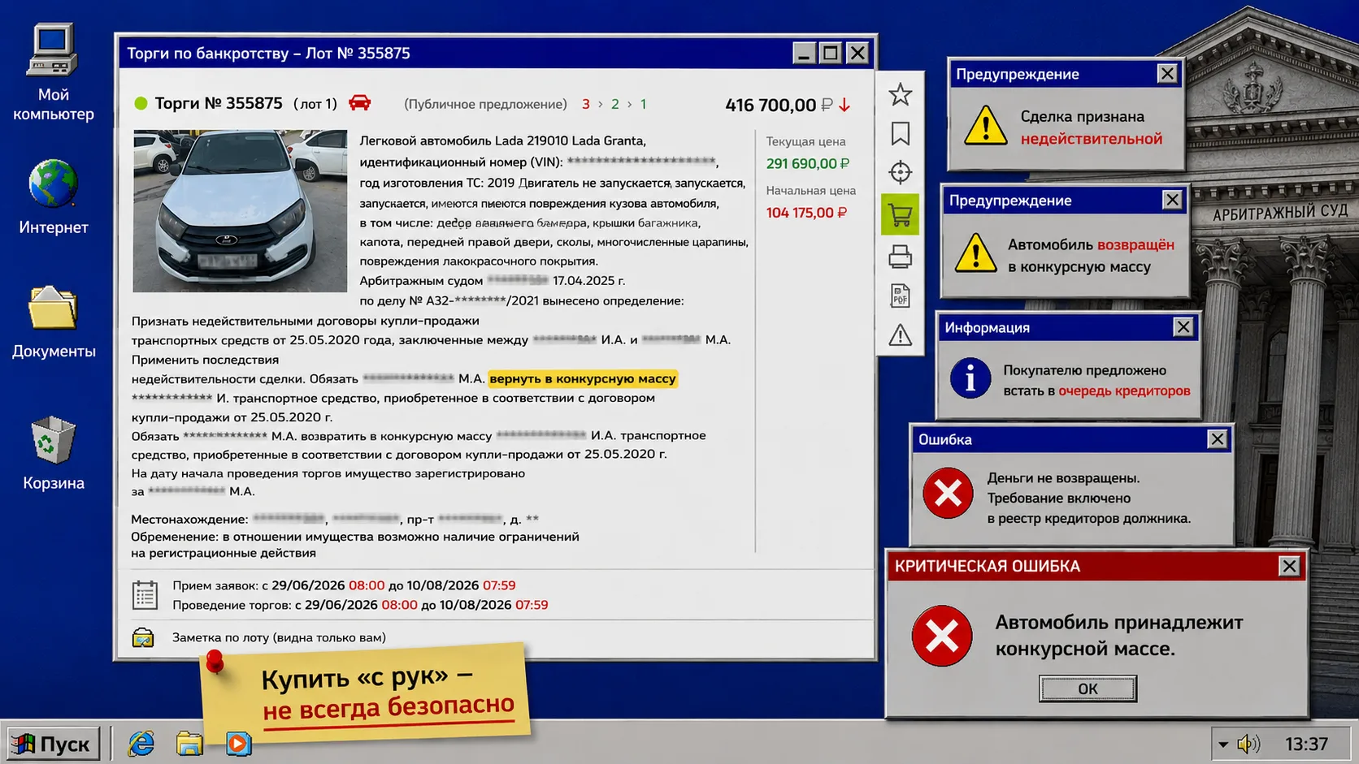Click the calendar icon near application dates

coord(145,595)
